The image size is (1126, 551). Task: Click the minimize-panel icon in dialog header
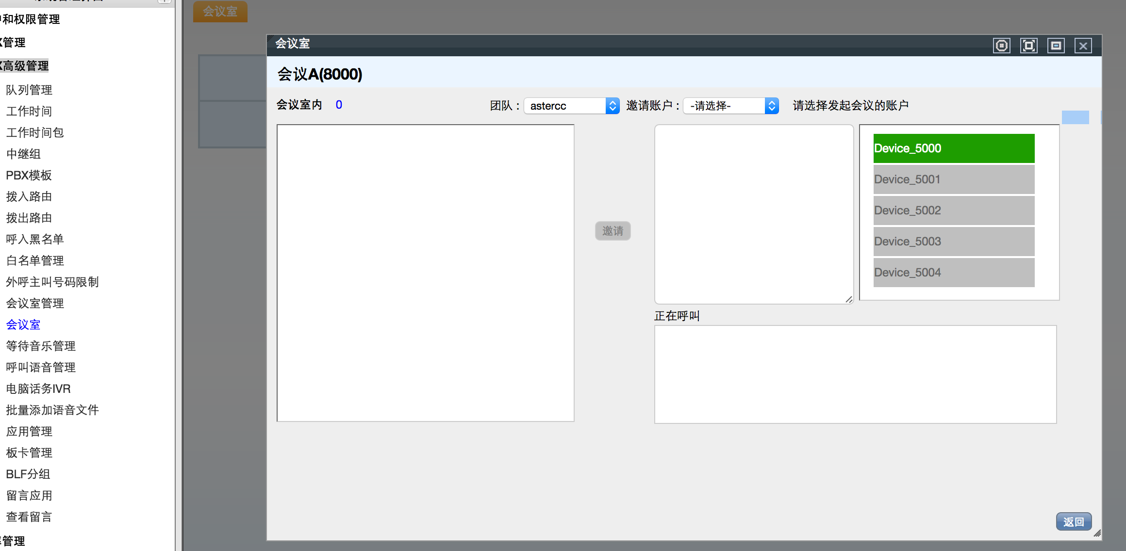pyautogui.click(x=1056, y=46)
